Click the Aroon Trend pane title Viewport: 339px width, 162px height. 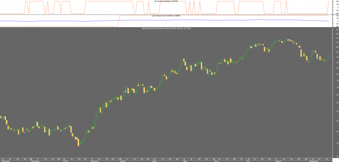coord(166,16)
